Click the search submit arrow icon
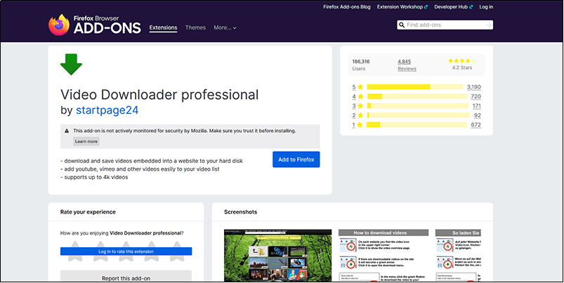Screen dimensions: 564x283 pyautogui.click(x=488, y=25)
